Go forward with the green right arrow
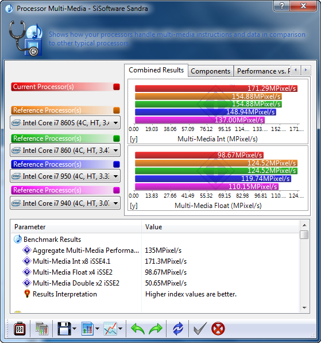The height and width of the screenshot is (343, 321). pos(156,329)
